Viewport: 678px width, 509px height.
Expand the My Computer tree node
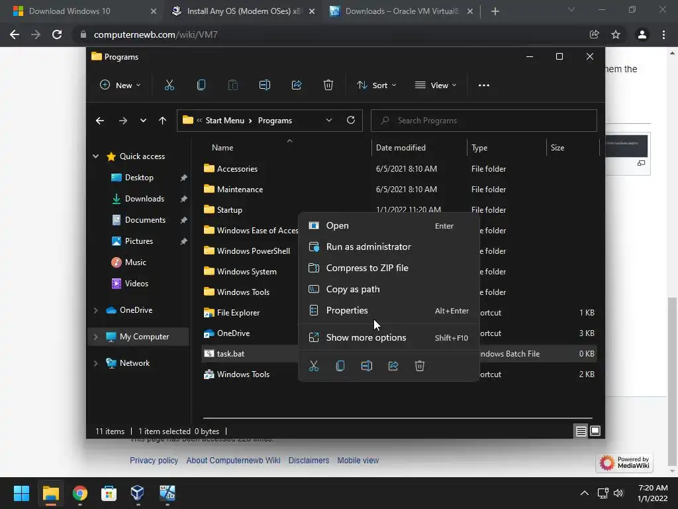coord(95,337)
